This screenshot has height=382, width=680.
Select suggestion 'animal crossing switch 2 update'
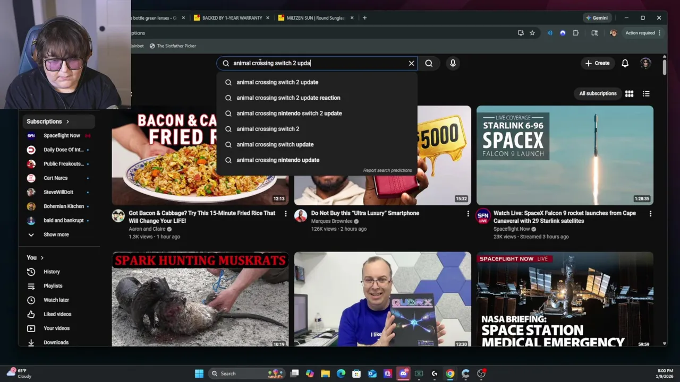point(317,82)
